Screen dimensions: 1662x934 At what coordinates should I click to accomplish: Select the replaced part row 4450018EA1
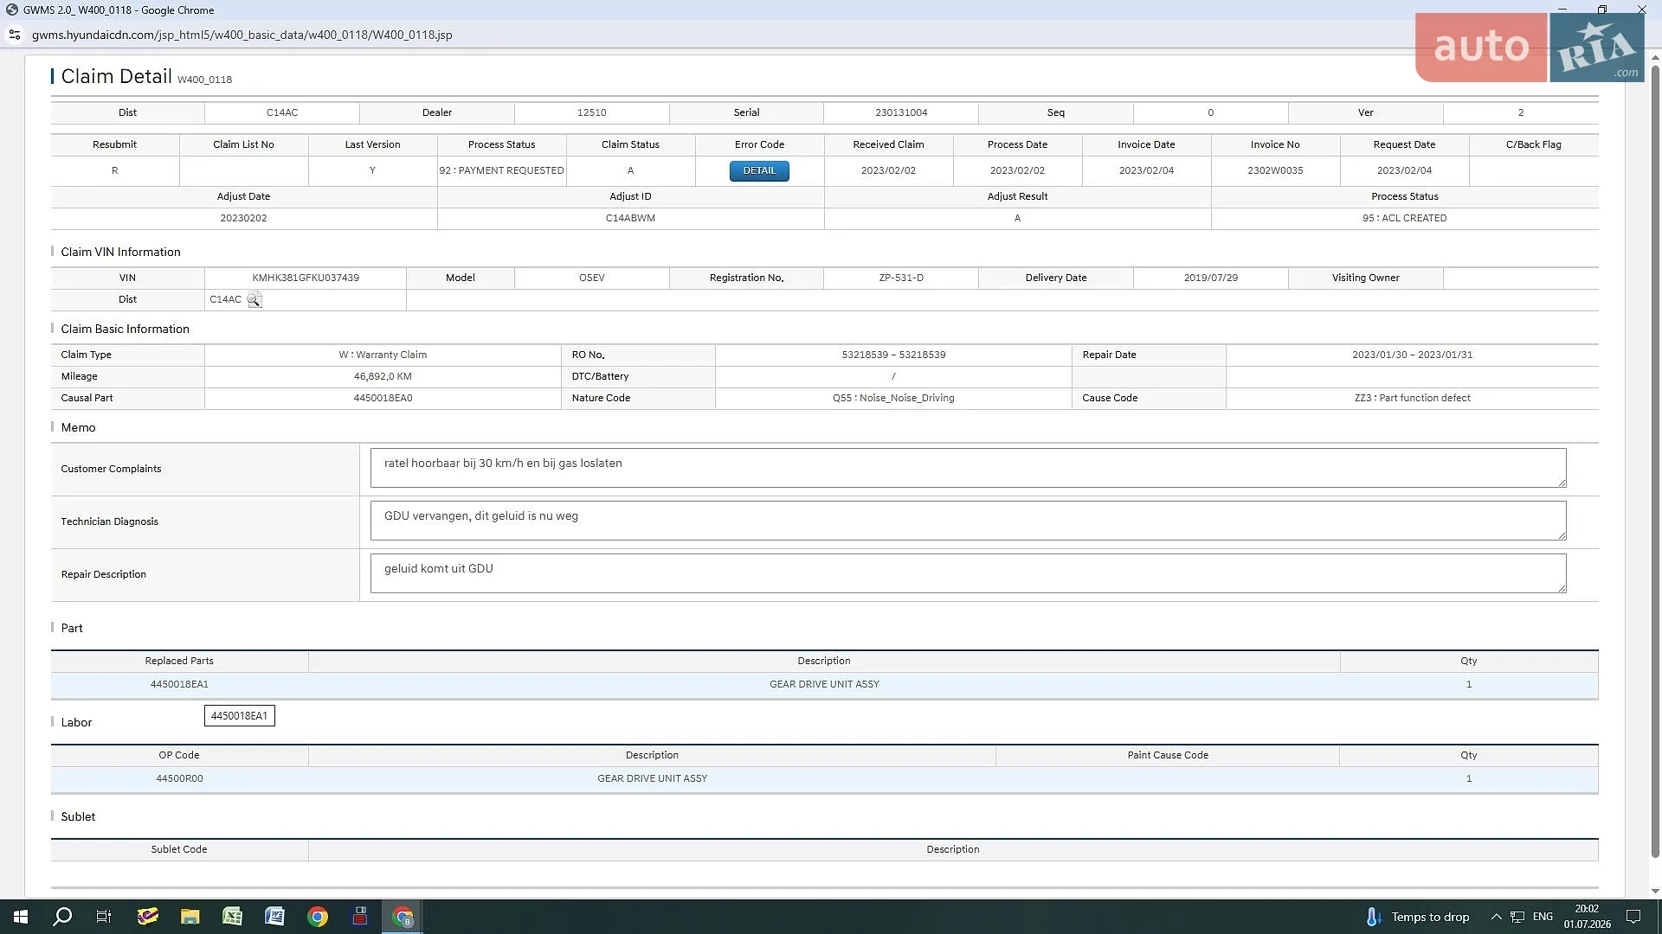pos(824,684)
